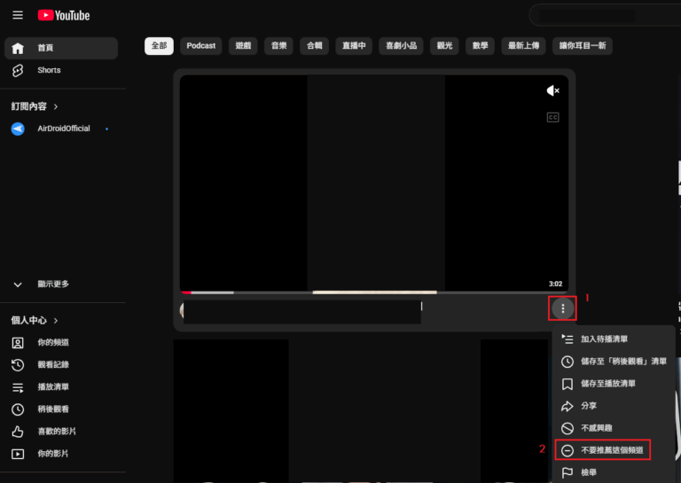
Task: Select the 合輯 filter chip
Action: coord(315,45)
